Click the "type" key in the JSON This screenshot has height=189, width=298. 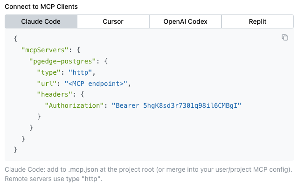(49, 72)
